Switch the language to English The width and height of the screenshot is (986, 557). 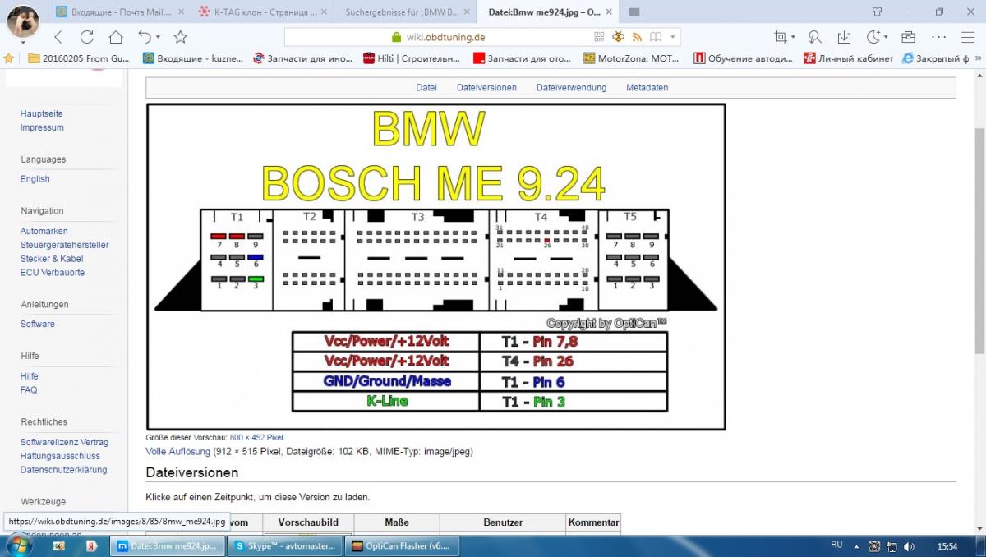pyautogui.click(x=35, y=178)
